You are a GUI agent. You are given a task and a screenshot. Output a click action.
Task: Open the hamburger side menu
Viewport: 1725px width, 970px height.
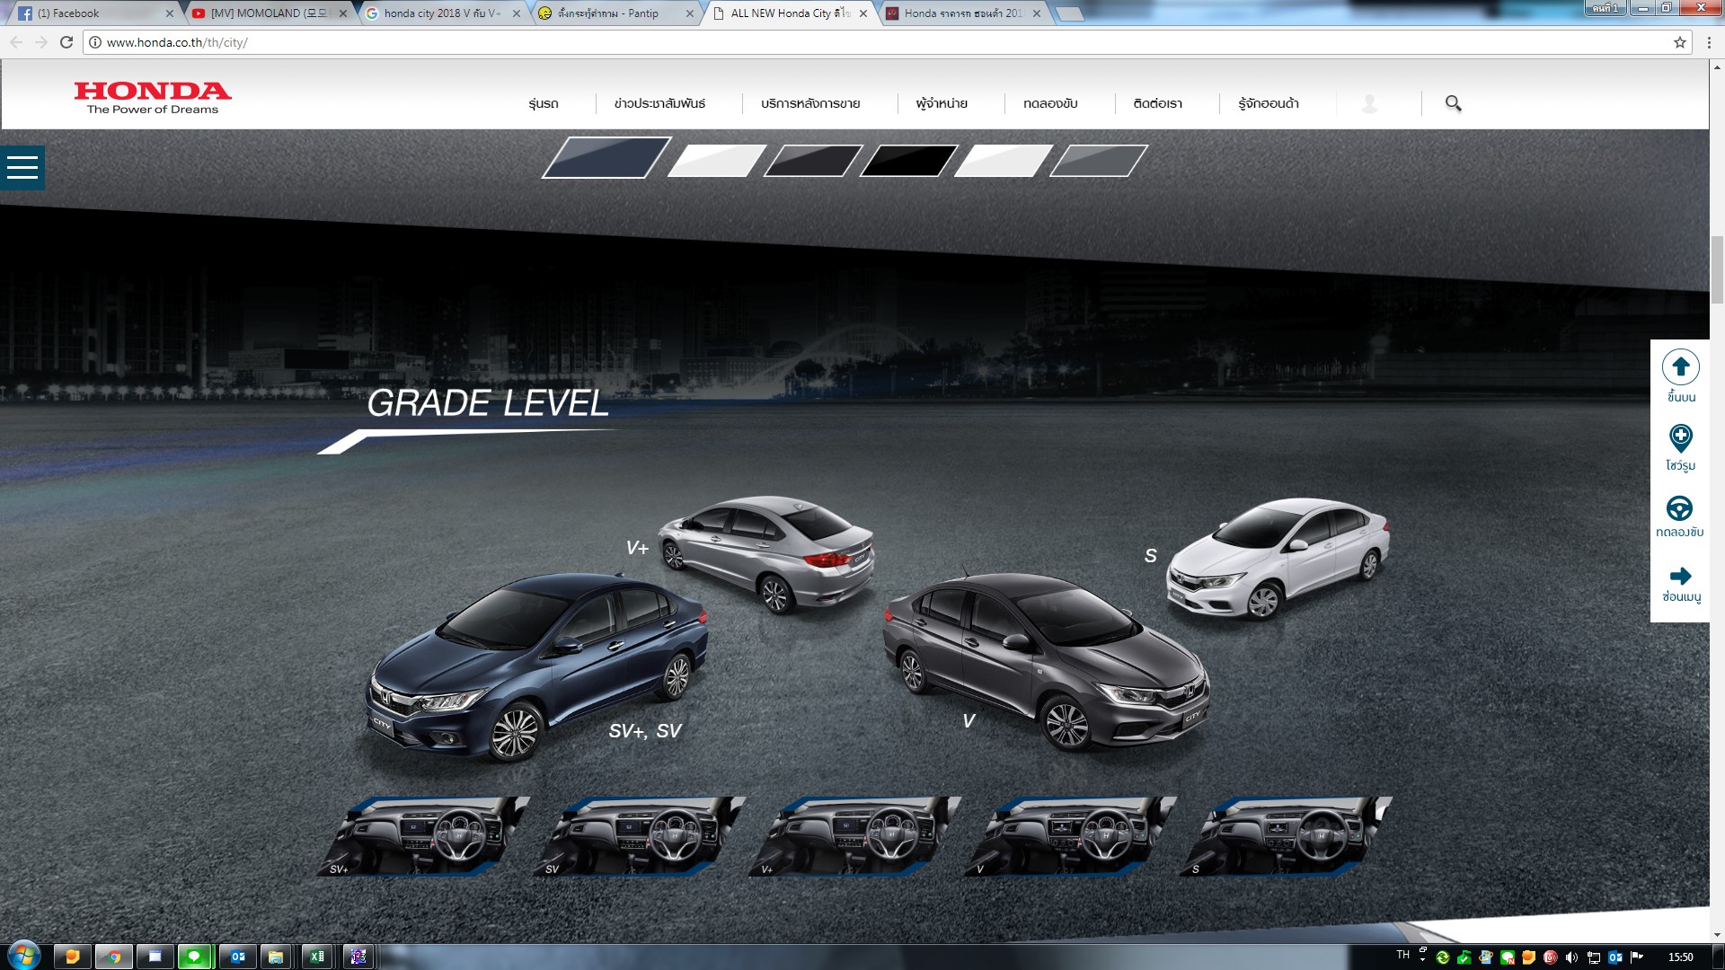point(22,168)
